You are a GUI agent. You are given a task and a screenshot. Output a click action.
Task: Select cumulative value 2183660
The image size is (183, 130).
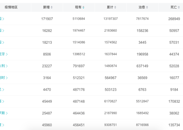111,30
